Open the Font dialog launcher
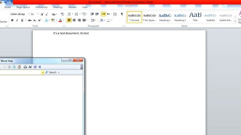Image resolution: width=241 pixels, height=135 pixels. pos(64,26)
